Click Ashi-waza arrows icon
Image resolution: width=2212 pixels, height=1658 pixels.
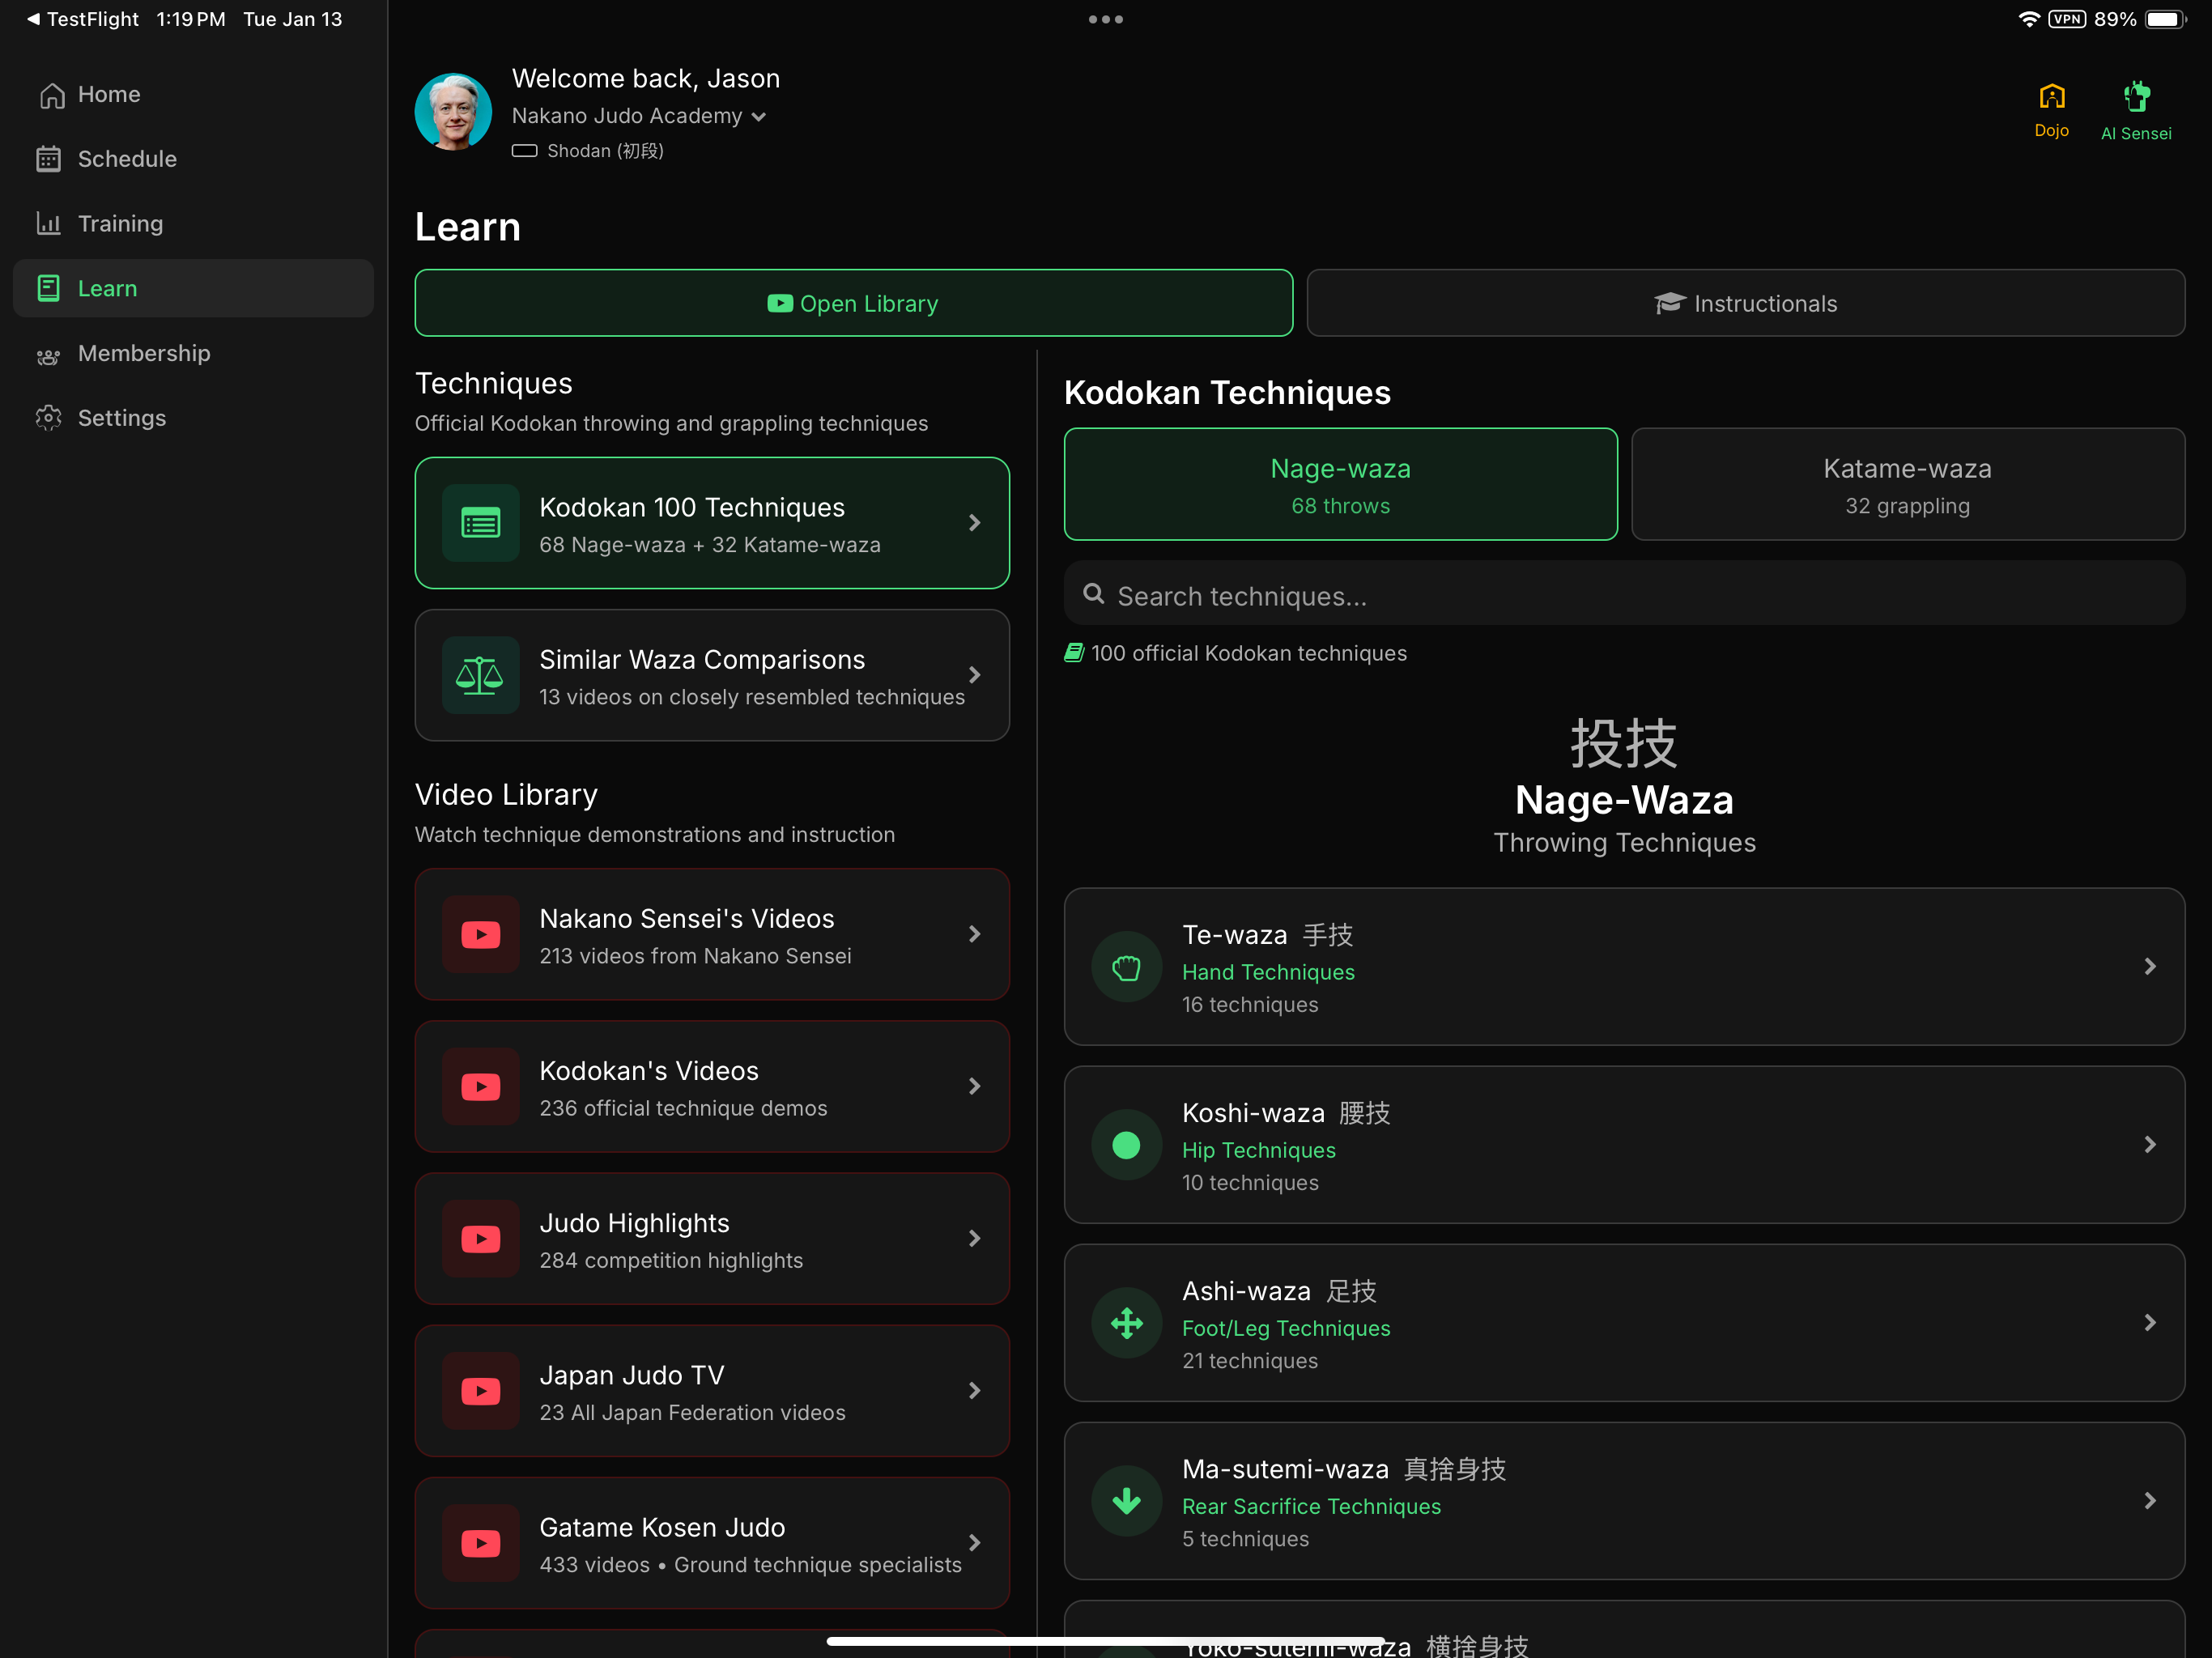click(1127, 1323)
